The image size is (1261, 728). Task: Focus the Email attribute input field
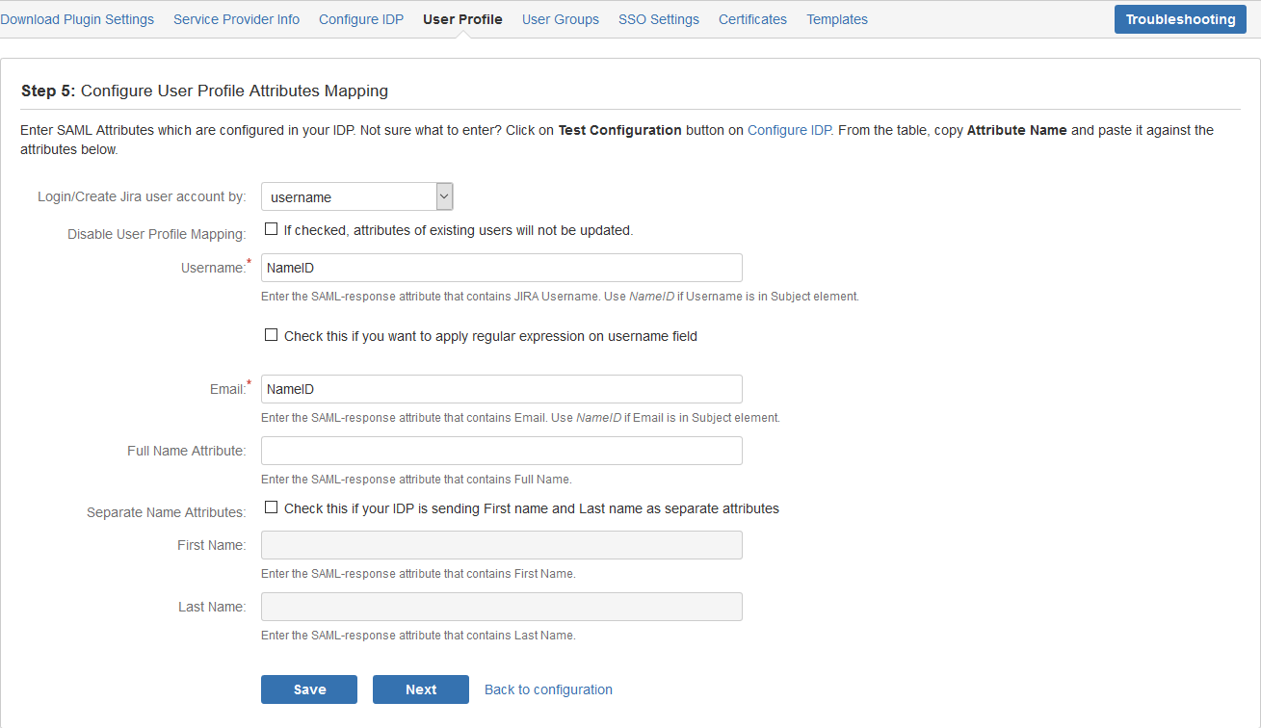pos(501,389)
